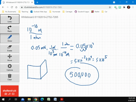The width and height of the screenshot is (136, 102).
Task: Go forward in browser history
Action: (x=7, y=7)
